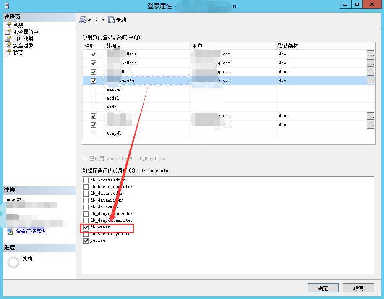Enable mapping for master database
The width and height of the screenshot is (384, 299).
tap(93, 90)
